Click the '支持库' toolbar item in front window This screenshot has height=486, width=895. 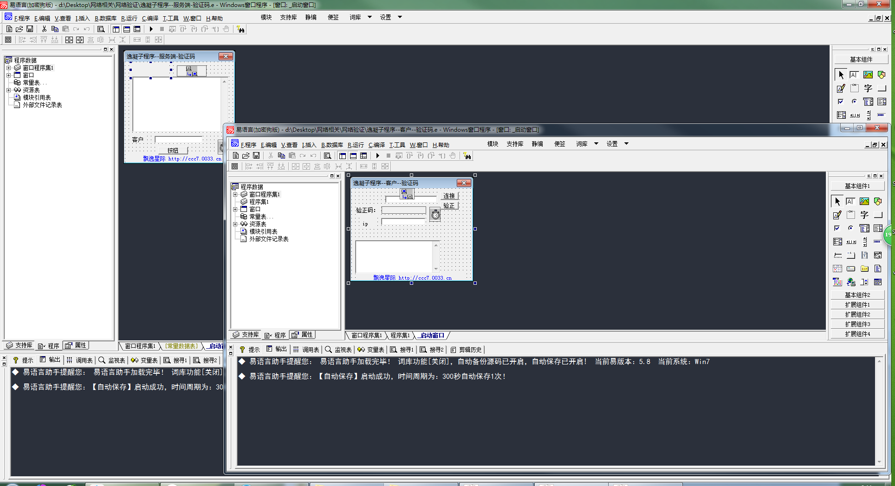coord(515,144)
